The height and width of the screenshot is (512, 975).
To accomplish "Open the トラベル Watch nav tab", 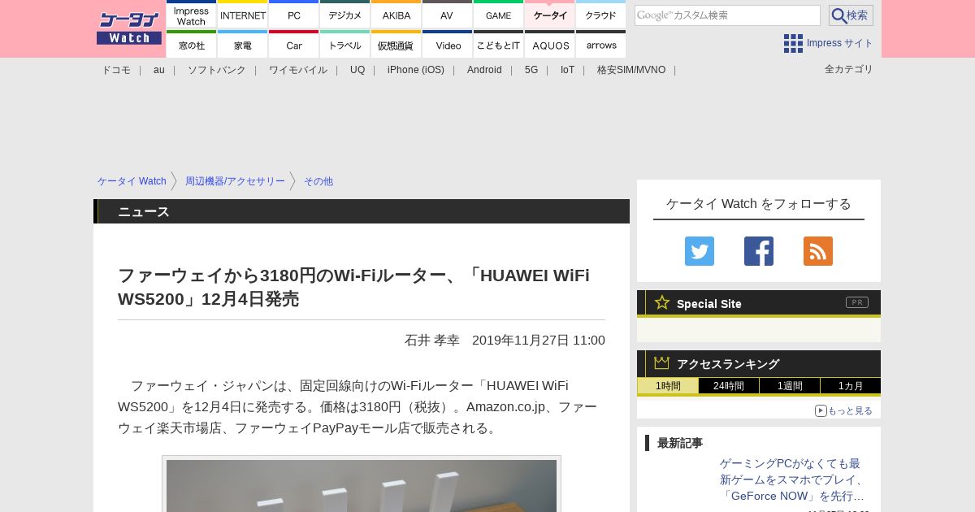I will click(x=345, y=45).
